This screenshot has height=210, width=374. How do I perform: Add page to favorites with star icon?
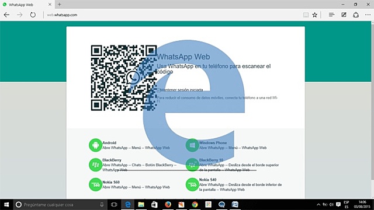click(x=314, y=15)
